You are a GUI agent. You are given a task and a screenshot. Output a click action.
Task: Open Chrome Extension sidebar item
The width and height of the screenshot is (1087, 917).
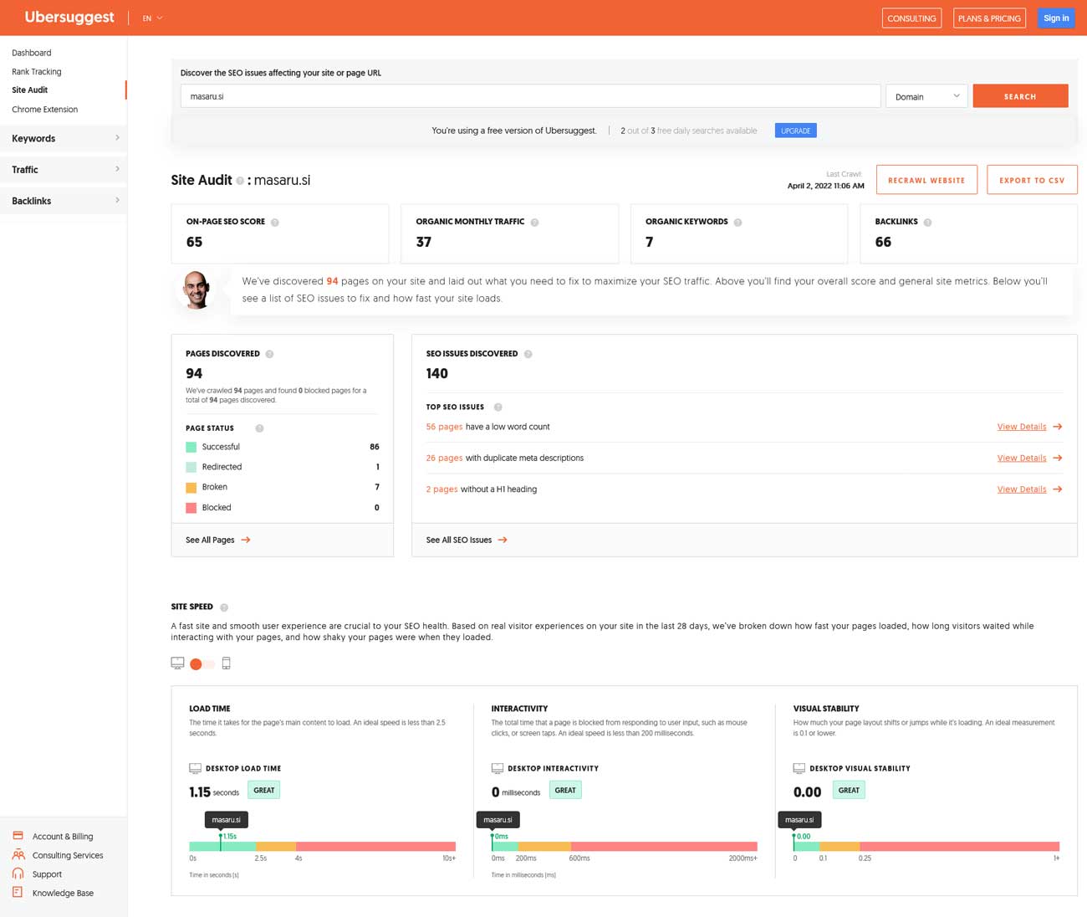45,110
